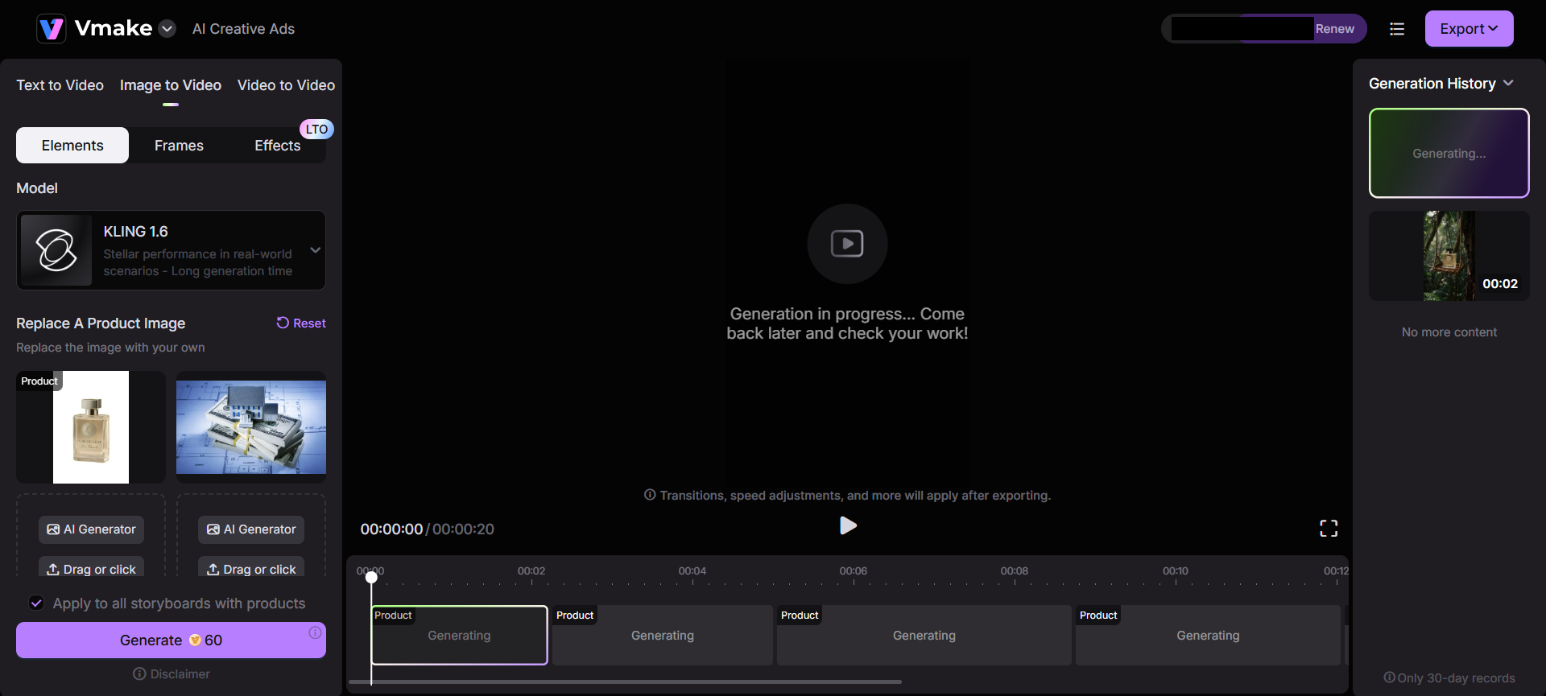Select the jungle video thumbnail in history
The height and width of the screenshot is (696, 1546).
point(1449,256)
